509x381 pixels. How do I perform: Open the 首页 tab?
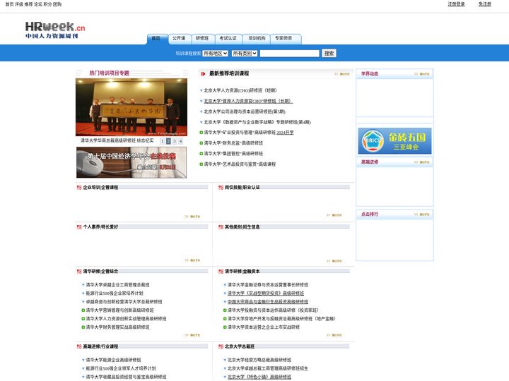(158, 39)
